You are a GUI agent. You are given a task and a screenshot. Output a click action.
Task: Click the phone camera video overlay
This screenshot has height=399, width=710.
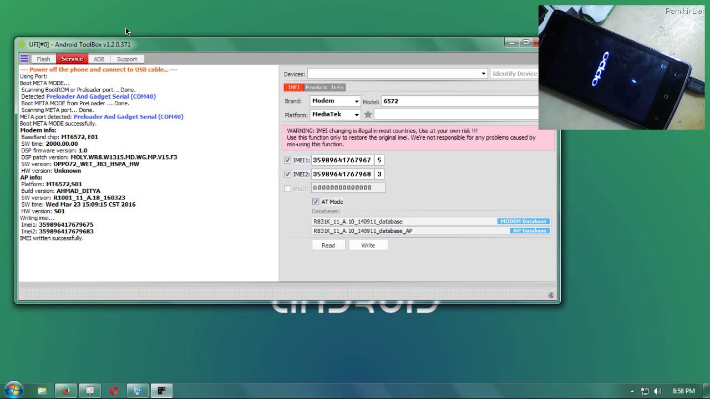621,67
